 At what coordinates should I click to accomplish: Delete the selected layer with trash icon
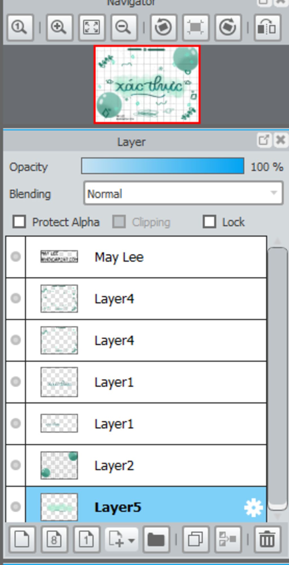point(267,540)
